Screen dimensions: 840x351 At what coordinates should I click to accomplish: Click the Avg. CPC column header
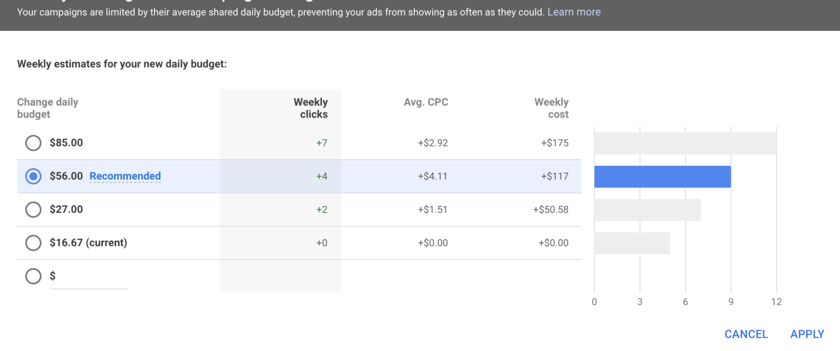point(426,102)
